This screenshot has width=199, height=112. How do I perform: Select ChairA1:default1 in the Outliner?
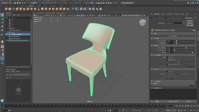[x=18, y=34]
